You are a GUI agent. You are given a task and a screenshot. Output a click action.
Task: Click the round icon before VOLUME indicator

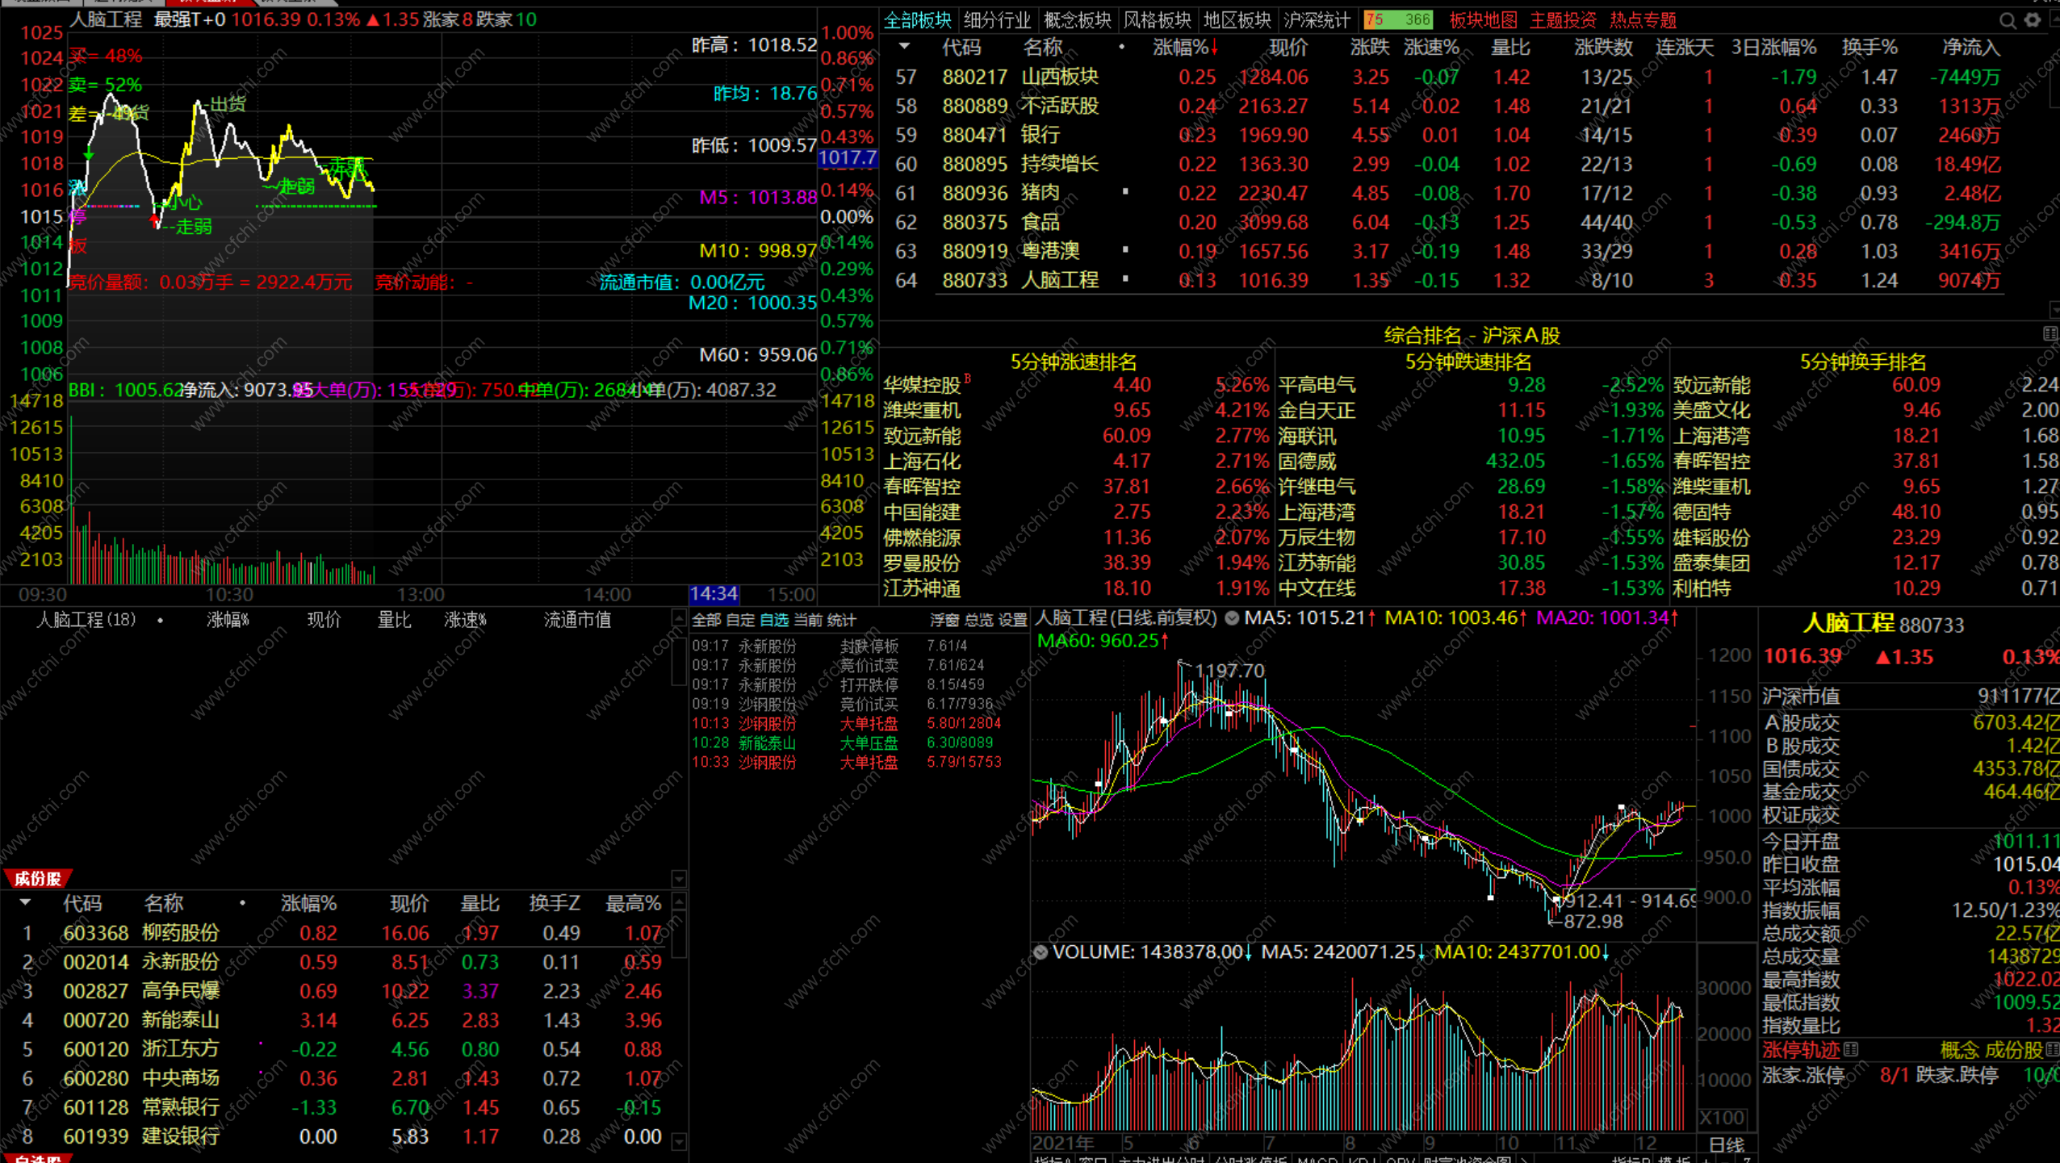click(x=1040, y=952)
